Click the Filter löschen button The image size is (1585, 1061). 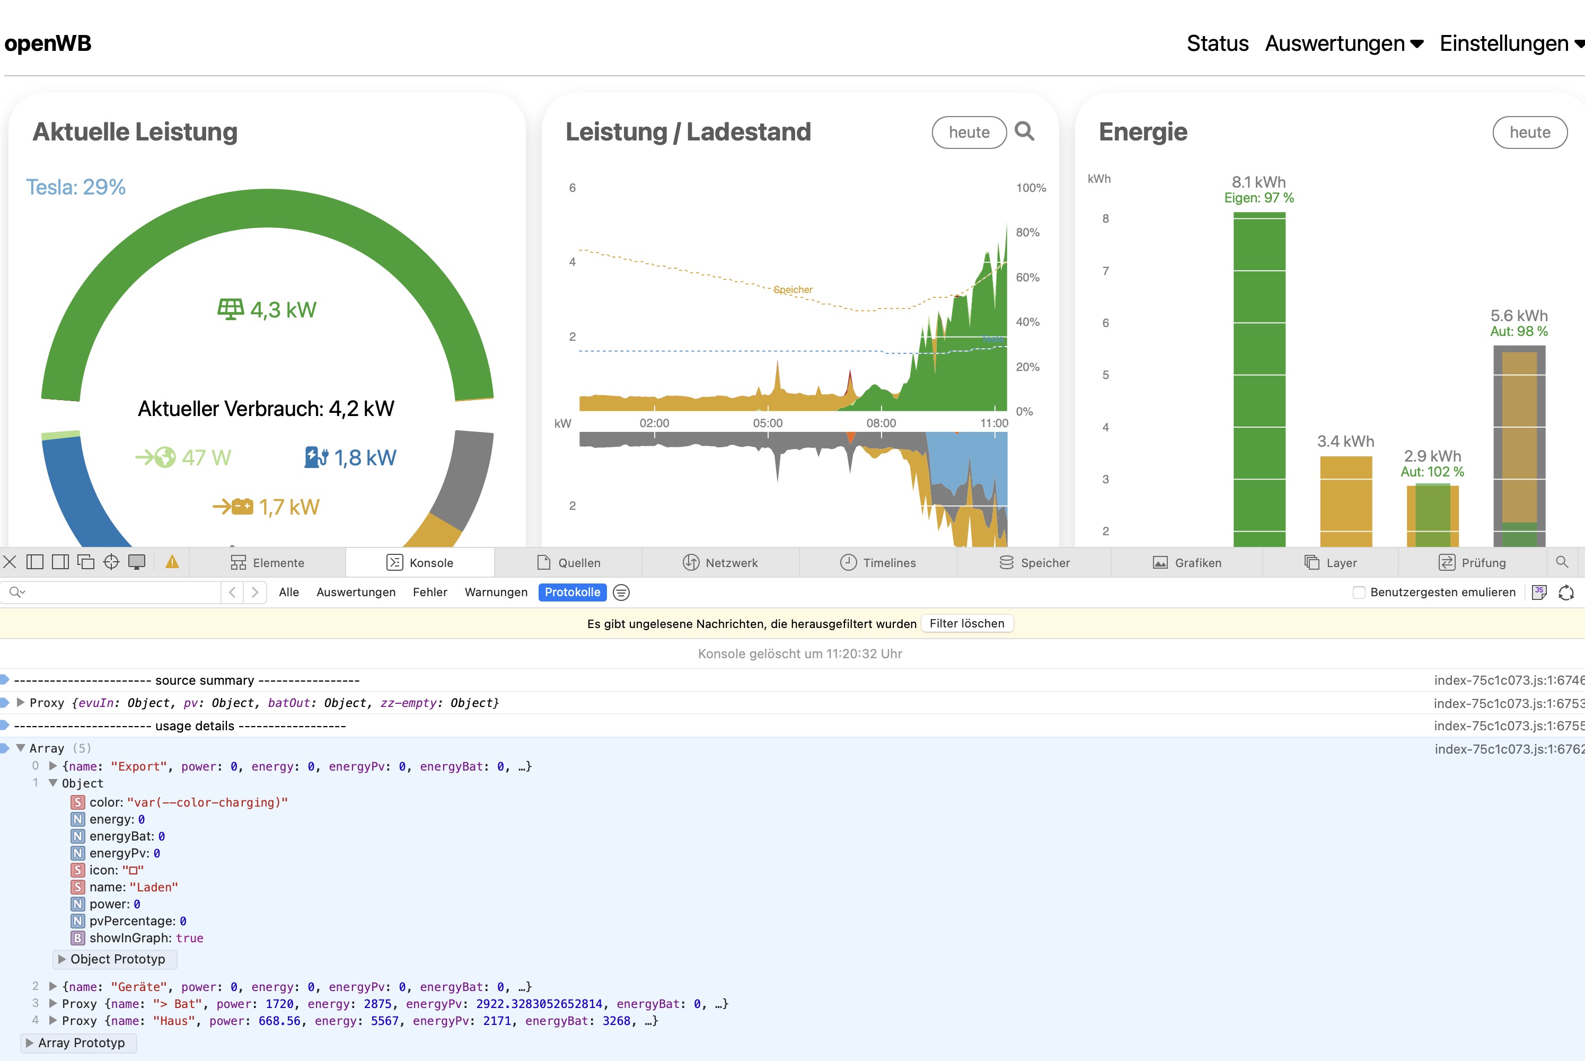[966, 623]
